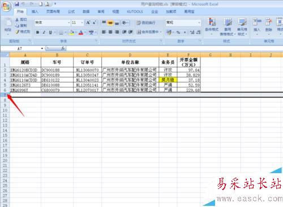Apply the red Font Color A
283x207 pixels.
point(81,33)
